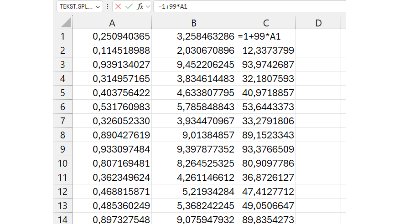The width and height of the screenshot is (399, 224).
Task: Click cell C6 with 53,6443373
Action: [x=266, y=107]
